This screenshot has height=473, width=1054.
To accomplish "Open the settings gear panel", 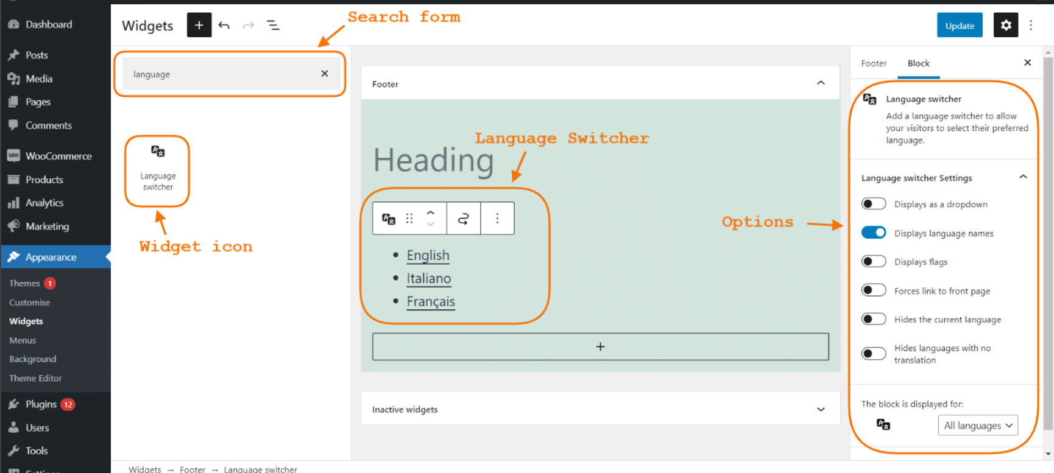I will click(x=1006, y=25).
